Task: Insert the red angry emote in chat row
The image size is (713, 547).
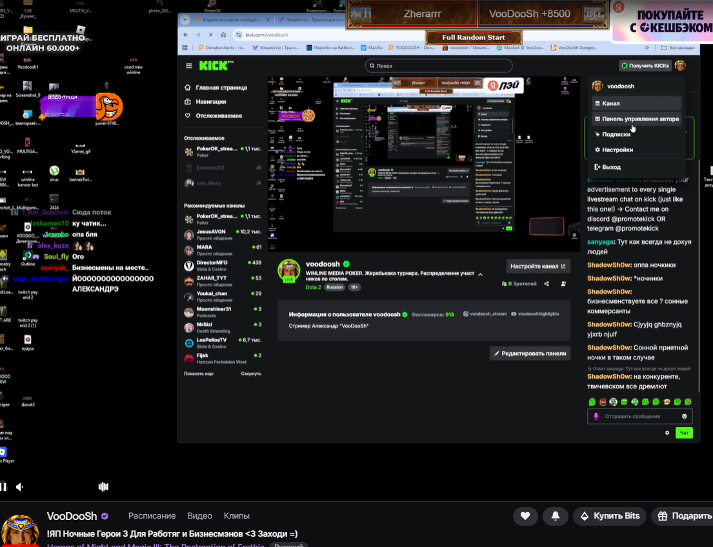Action: tap(603, 402)
